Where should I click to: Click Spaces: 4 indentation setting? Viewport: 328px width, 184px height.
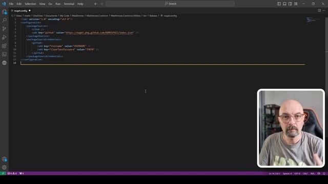coord(287,173)
